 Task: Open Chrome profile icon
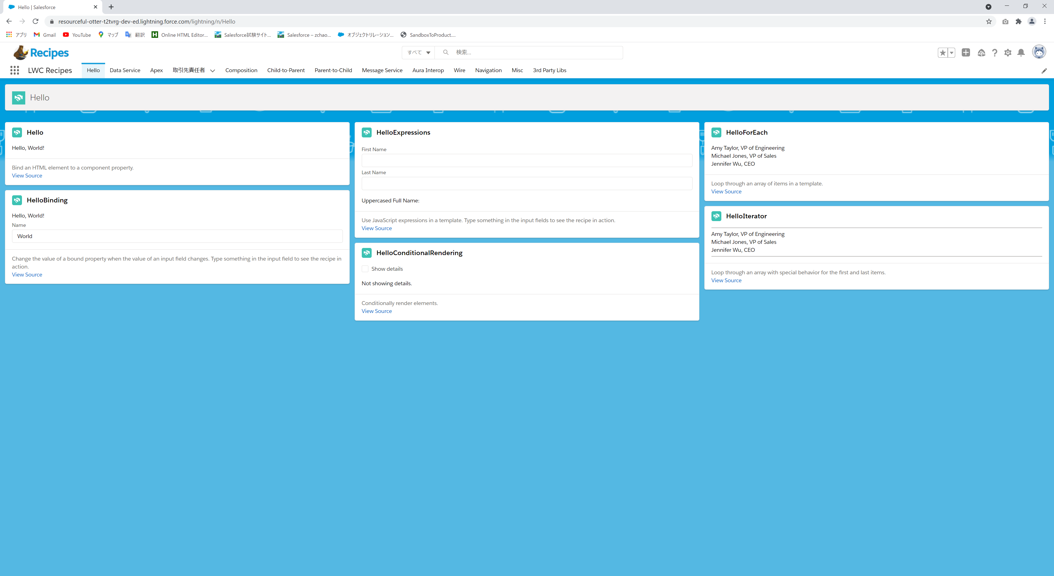click(x=1032, y=22)
